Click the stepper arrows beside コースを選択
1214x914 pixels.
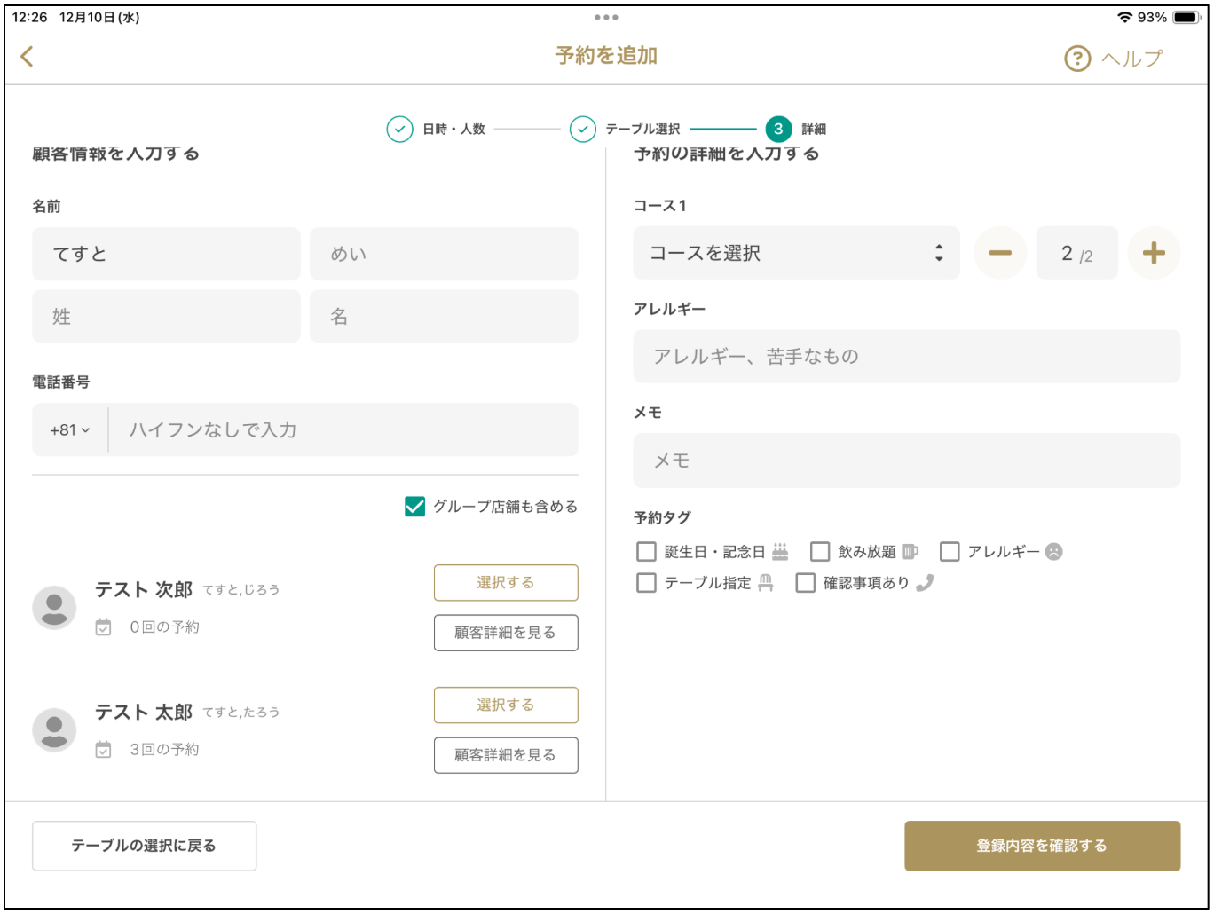[x=941, y=252]
